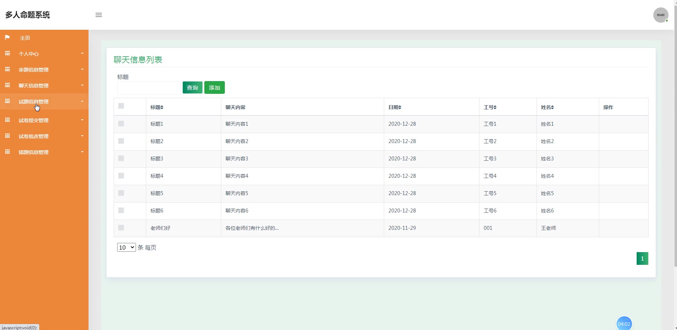Click the flag icon beside 主页
The image size is (677, 330).
[7, 37]
